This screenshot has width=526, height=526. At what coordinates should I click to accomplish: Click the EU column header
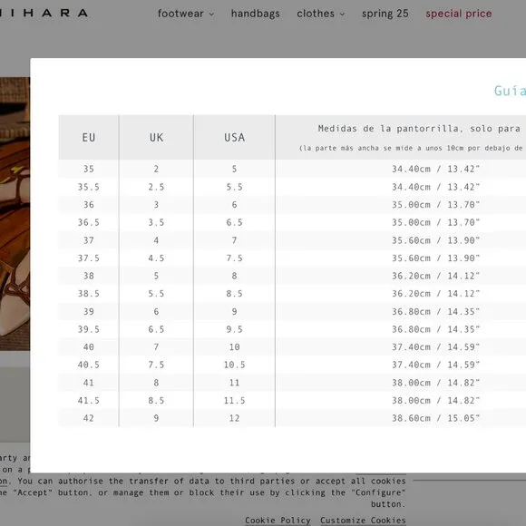[89, 137]
